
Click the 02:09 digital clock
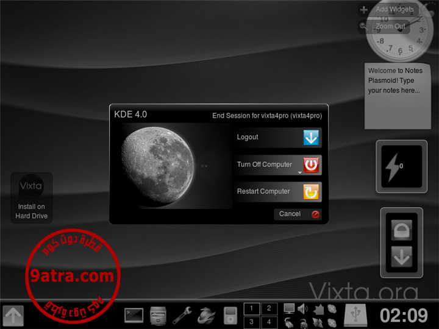[404, 316]
